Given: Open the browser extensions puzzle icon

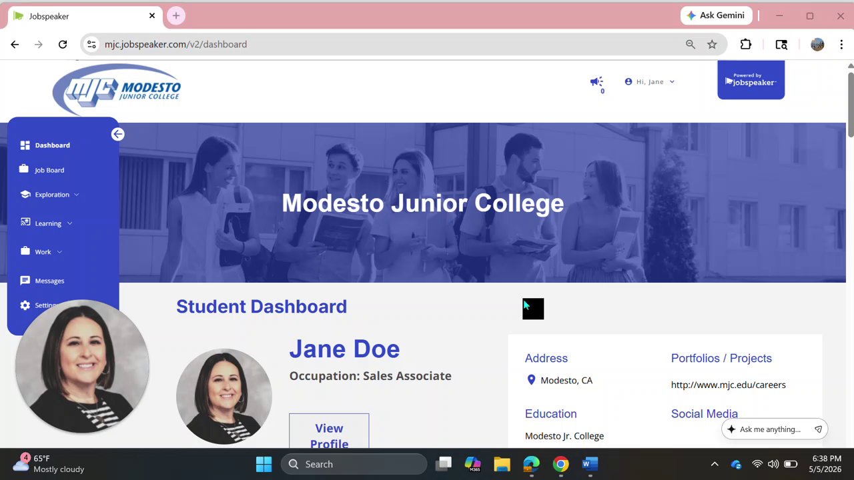Looking at the screenshot, I should coord(746,44).
